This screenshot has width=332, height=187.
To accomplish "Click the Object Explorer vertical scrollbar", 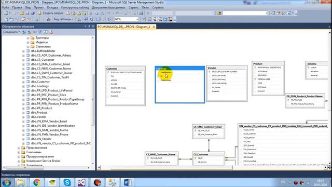I will (92, 100).
